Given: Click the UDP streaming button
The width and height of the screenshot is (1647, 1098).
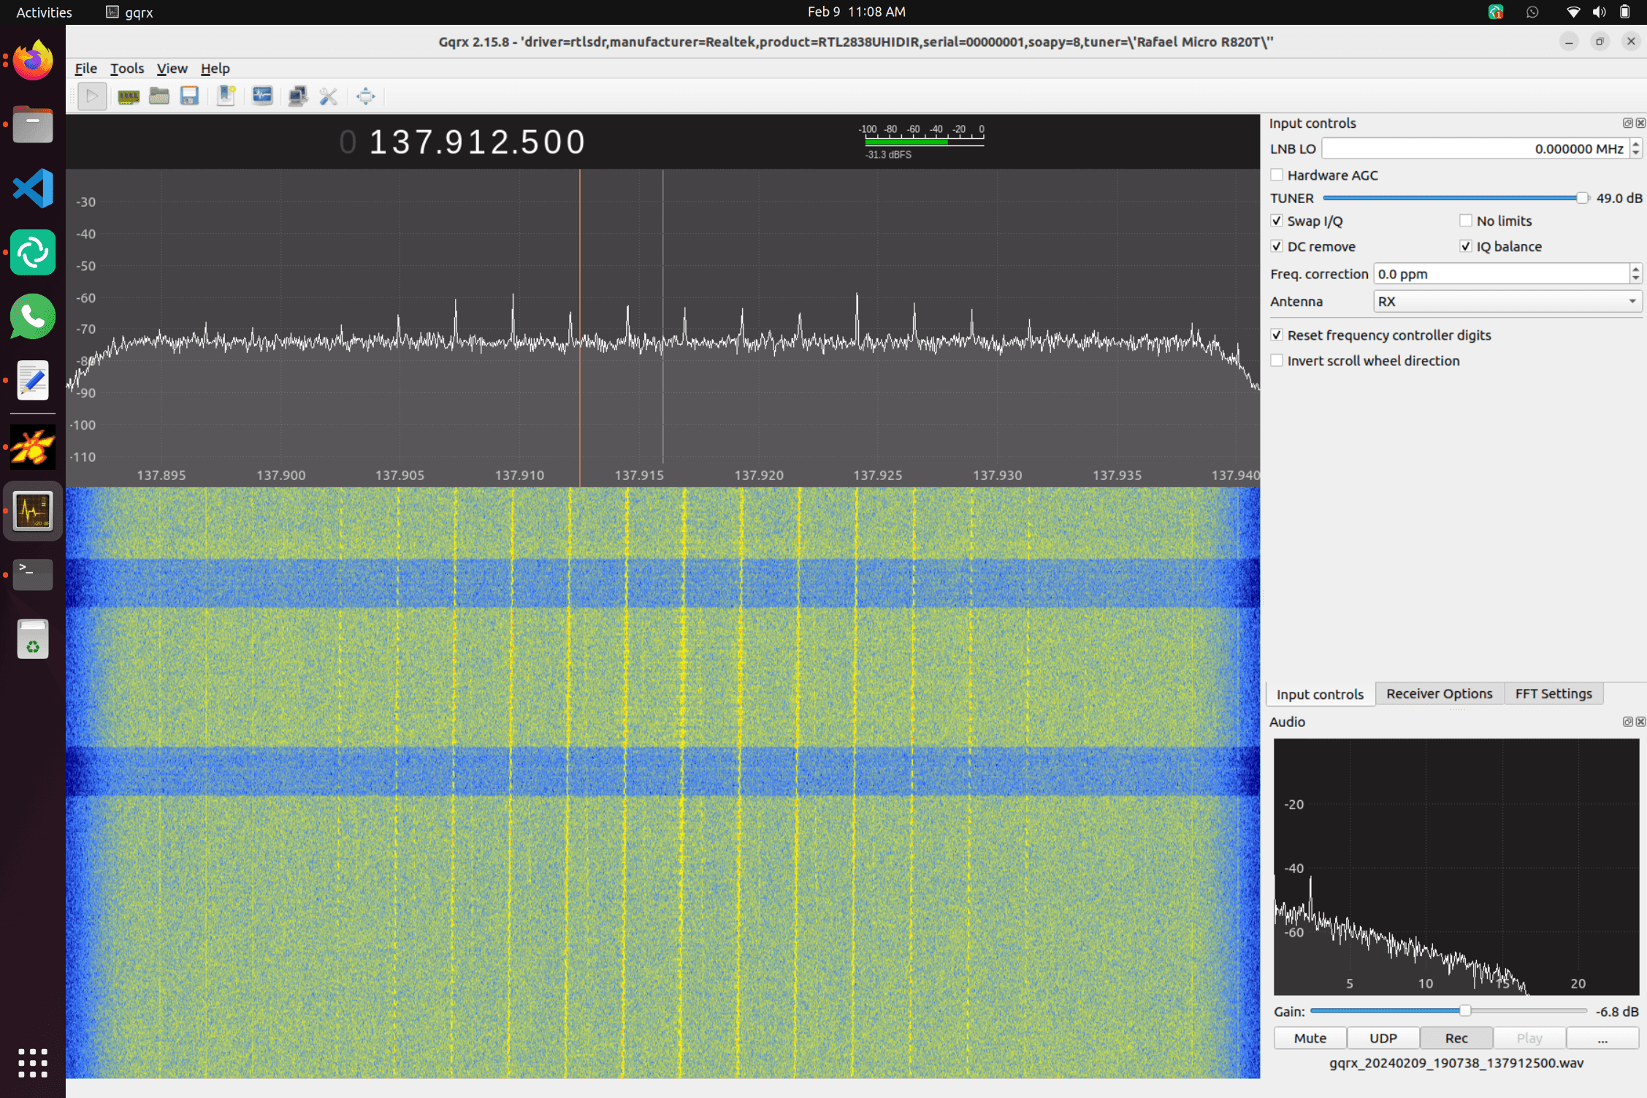Looking at the screenshot, I should tap(1383, 1038).
